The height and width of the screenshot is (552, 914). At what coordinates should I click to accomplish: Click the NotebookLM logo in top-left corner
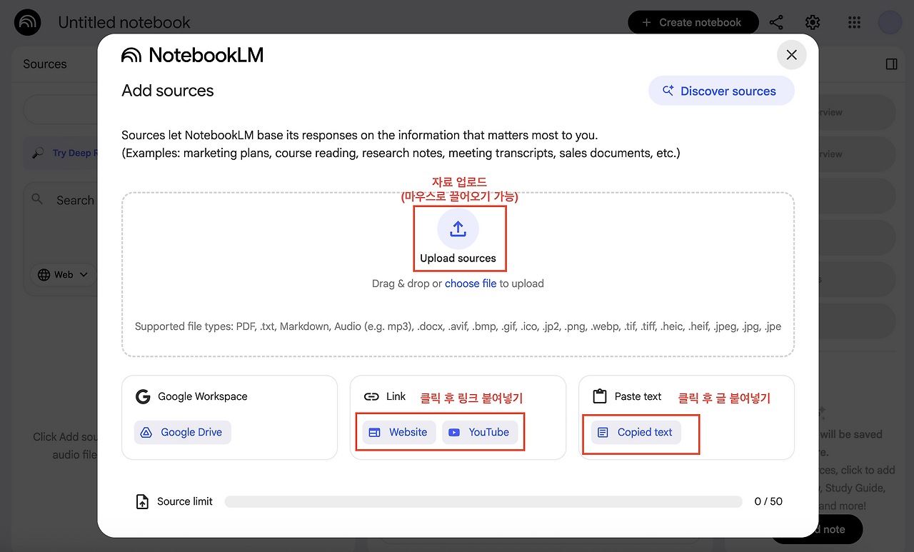pos(28,22)
